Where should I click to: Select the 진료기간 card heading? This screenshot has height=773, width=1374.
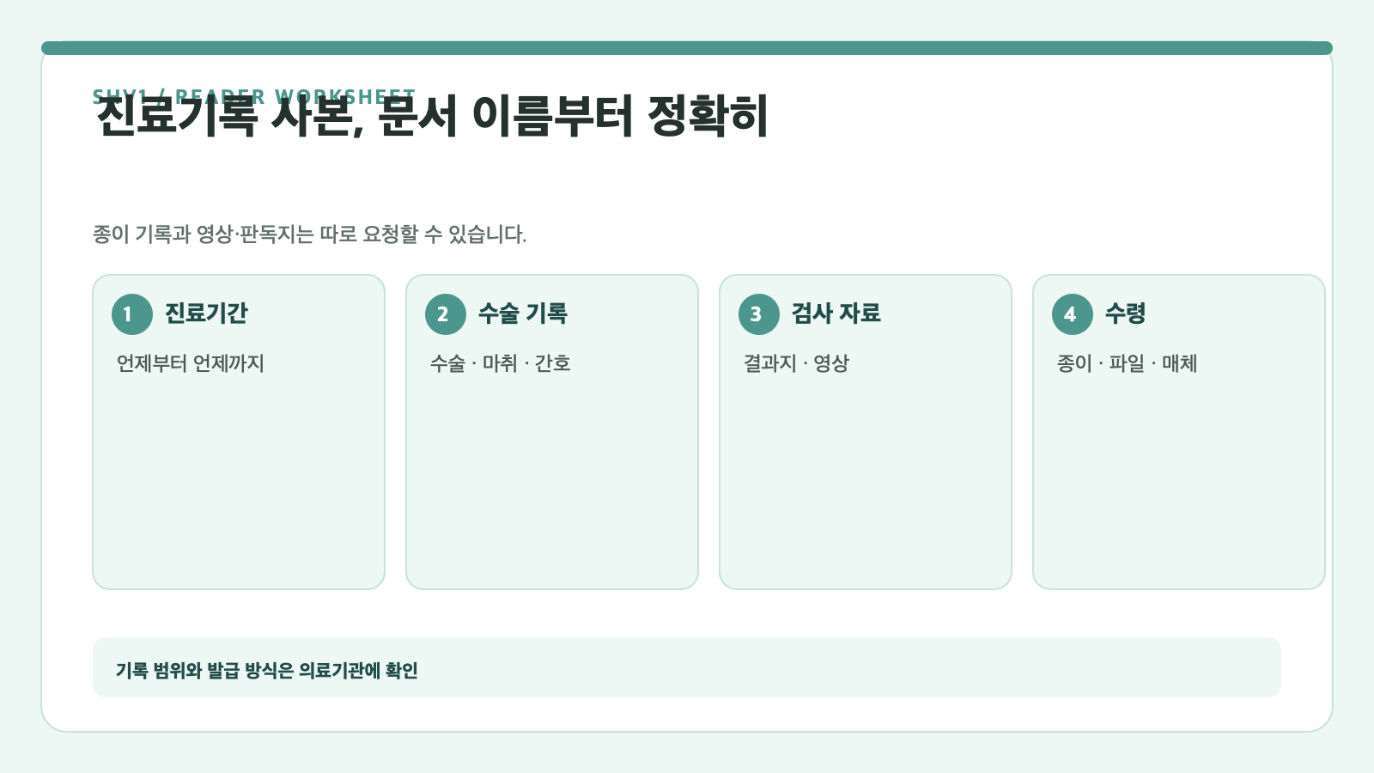[206, 313]
